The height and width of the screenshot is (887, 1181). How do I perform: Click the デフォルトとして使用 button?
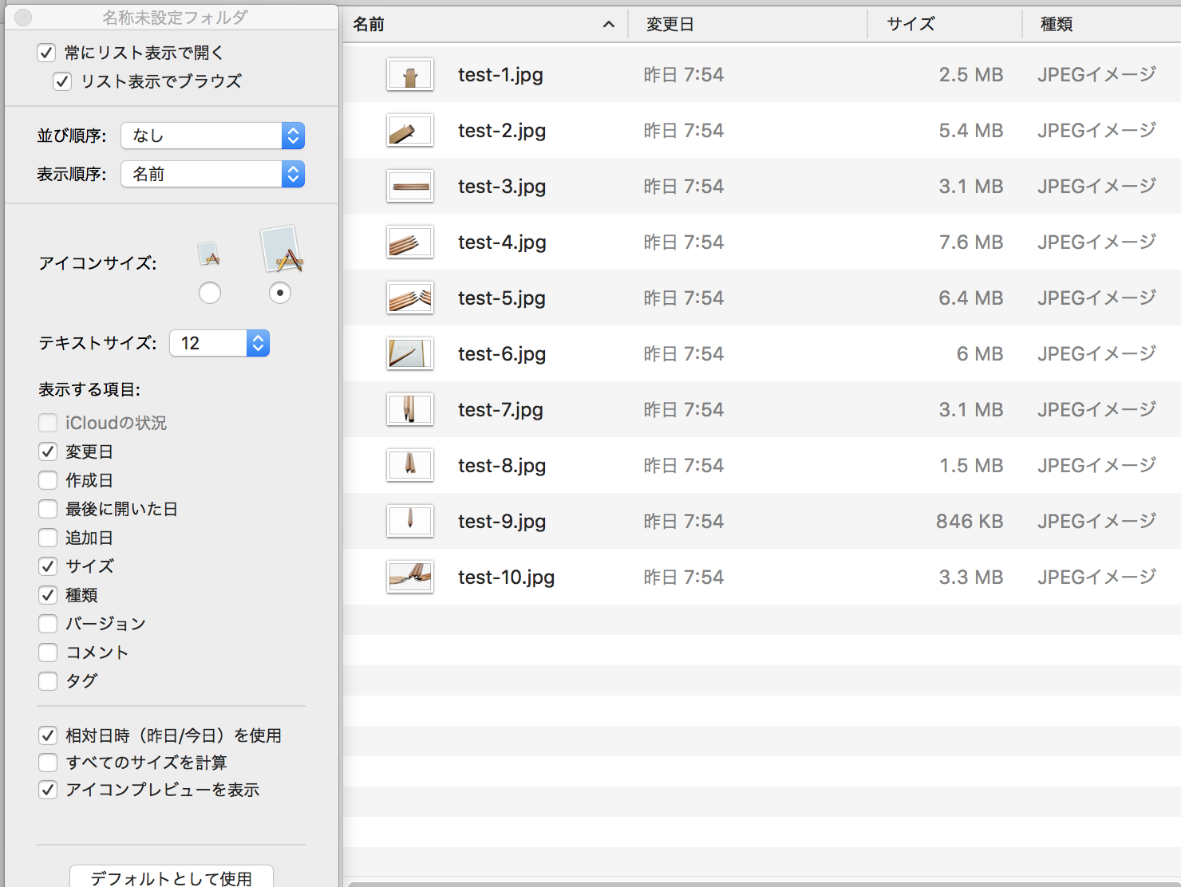tap(172, 877)
